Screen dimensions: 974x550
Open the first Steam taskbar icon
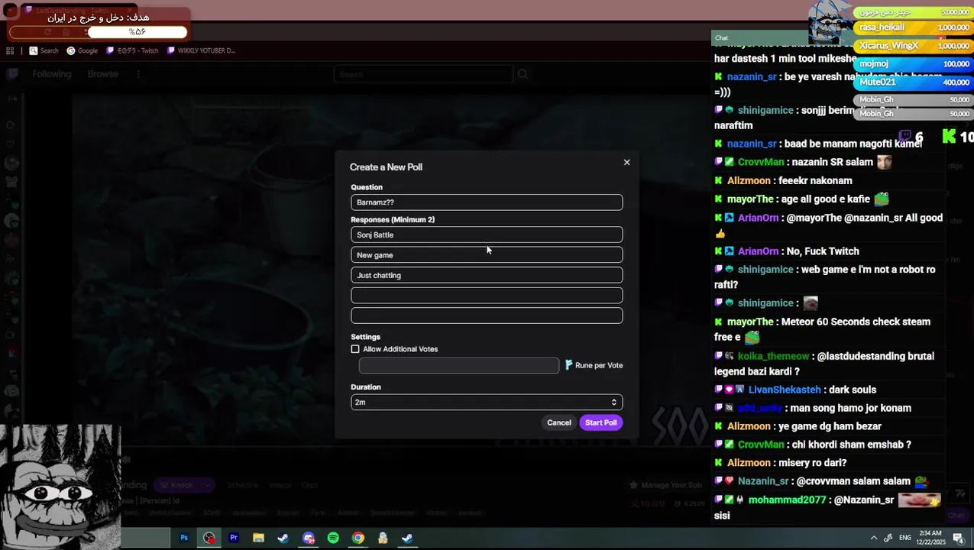coord(283,538)
